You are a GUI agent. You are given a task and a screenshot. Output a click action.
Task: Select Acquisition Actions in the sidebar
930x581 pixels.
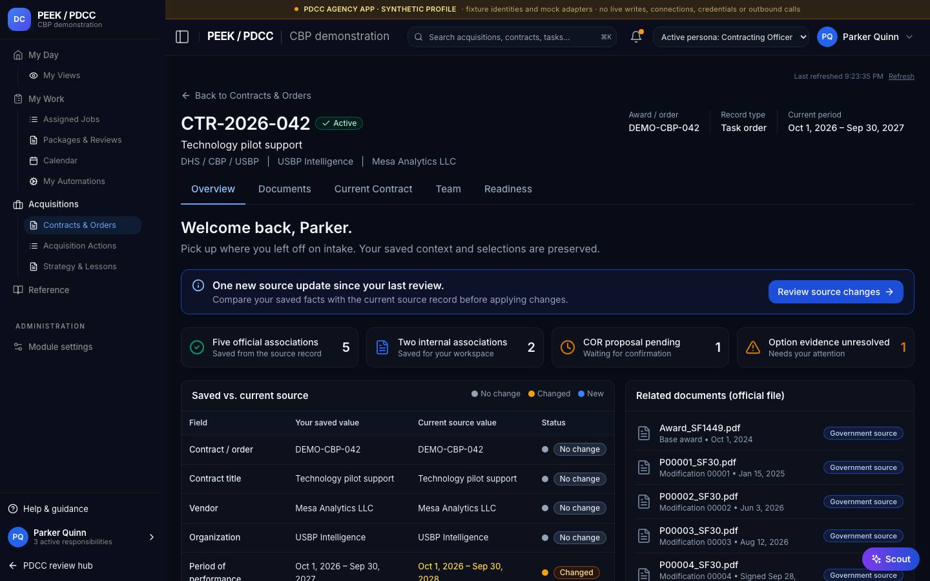point(83,246)
